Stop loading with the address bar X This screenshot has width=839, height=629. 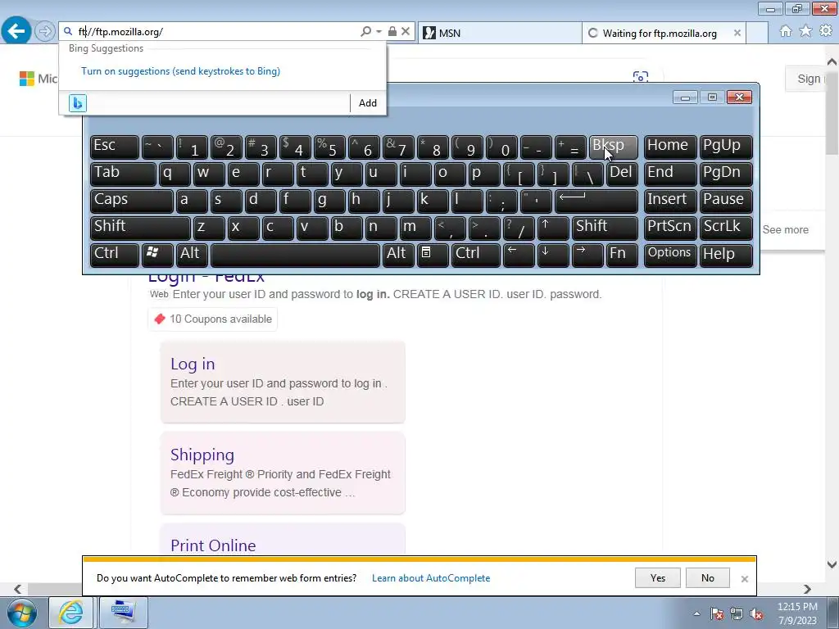coord(406,32)
